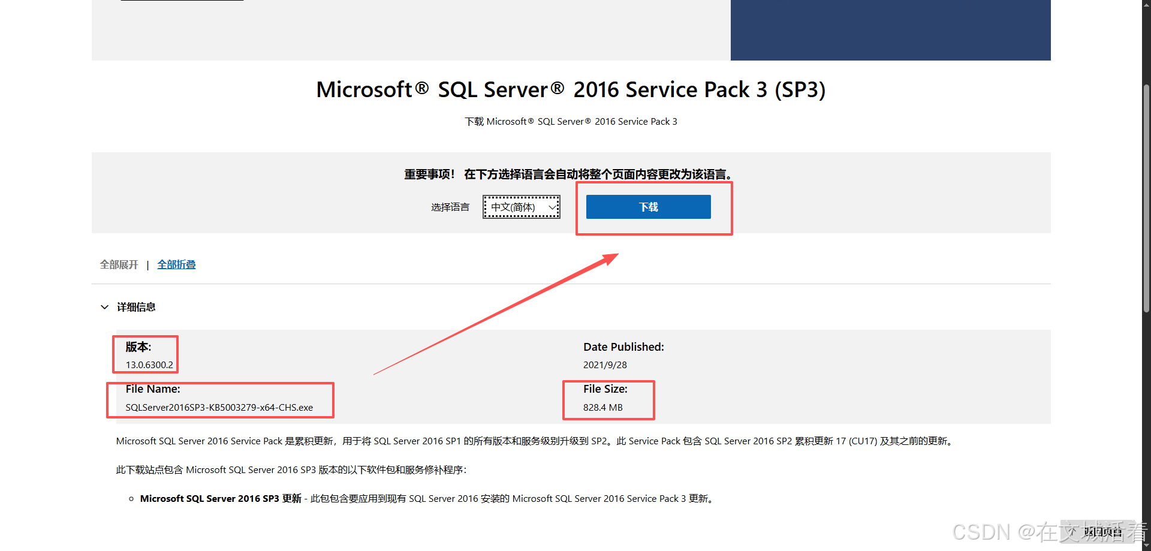Viewport: 1151px width, 551px height.
Task: Collapse the 详细信息 section chevron
Action: point(104,307)
